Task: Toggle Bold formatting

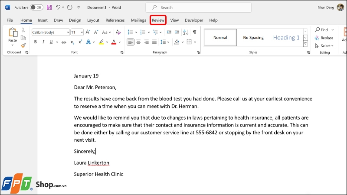Action: (36, 42)
